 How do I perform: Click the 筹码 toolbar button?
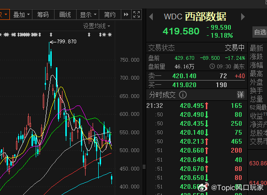point(43,15)
